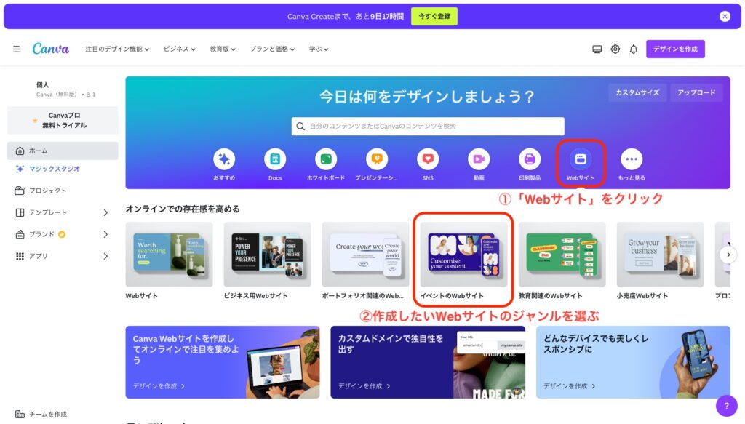Expand the アプリ submenu arrow
The image size is (745, 424).
[105, 256]
